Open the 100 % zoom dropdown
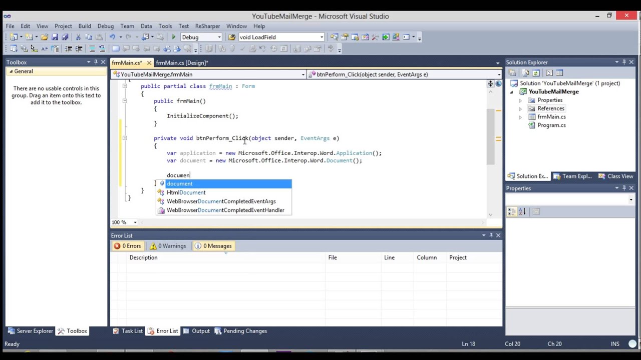641x360 pixels. click(x=135, y=222)
